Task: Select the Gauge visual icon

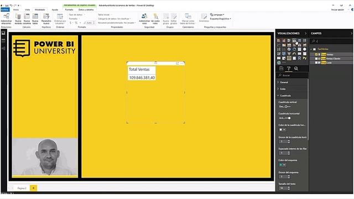Action: coord(294,54)
